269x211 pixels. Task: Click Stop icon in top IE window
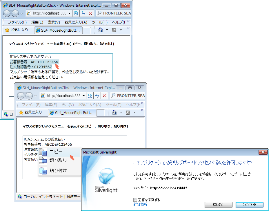point(90,13)
